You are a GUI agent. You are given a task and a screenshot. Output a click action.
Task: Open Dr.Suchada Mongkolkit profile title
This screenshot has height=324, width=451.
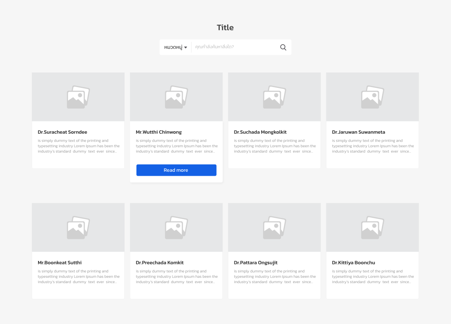(260, 132)
